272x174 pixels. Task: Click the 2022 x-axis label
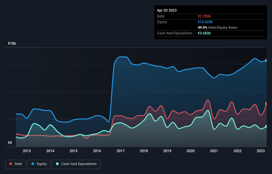pyautogui.click(x=238, y=151)
